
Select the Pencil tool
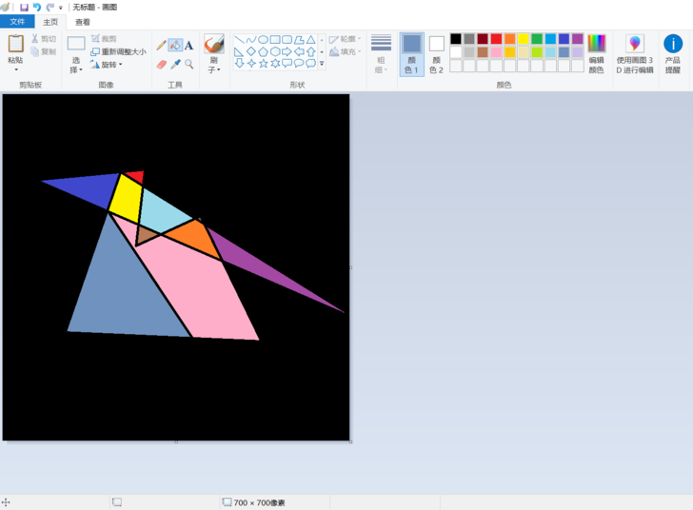click(x=161, y=45)
